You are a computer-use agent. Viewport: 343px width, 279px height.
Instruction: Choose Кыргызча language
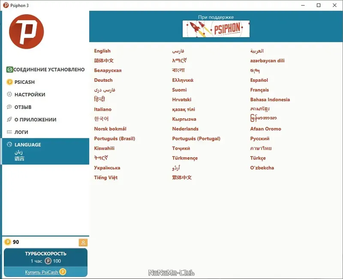[184, 119]
